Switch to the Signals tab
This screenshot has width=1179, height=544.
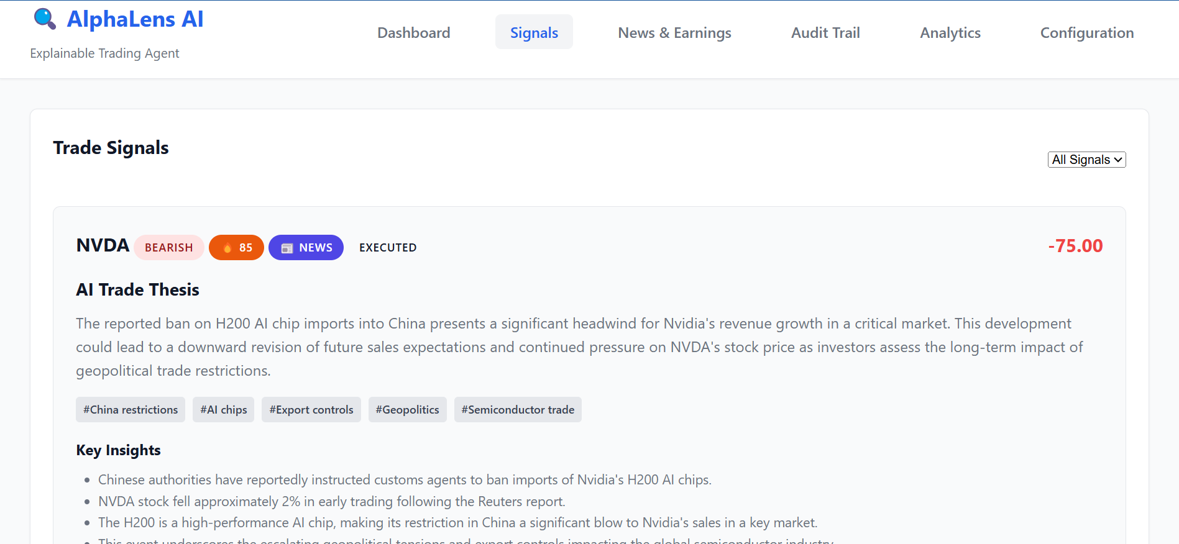click(x=534, y=32)
